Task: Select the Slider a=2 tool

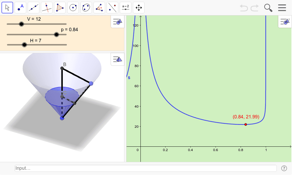Action: pyautogui.click(x=126, y=8)
